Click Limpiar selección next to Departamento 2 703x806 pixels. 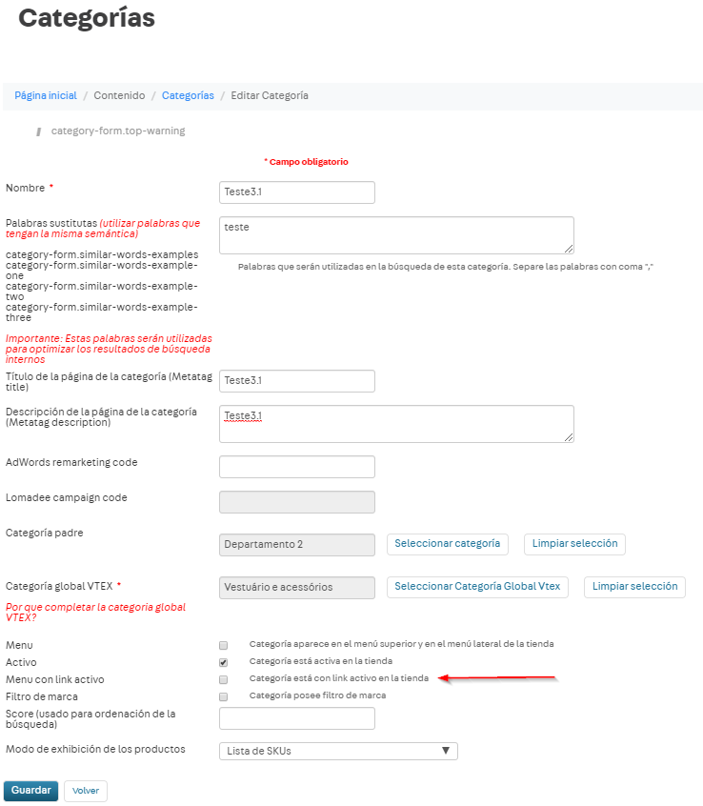click(x=574, y=544)
